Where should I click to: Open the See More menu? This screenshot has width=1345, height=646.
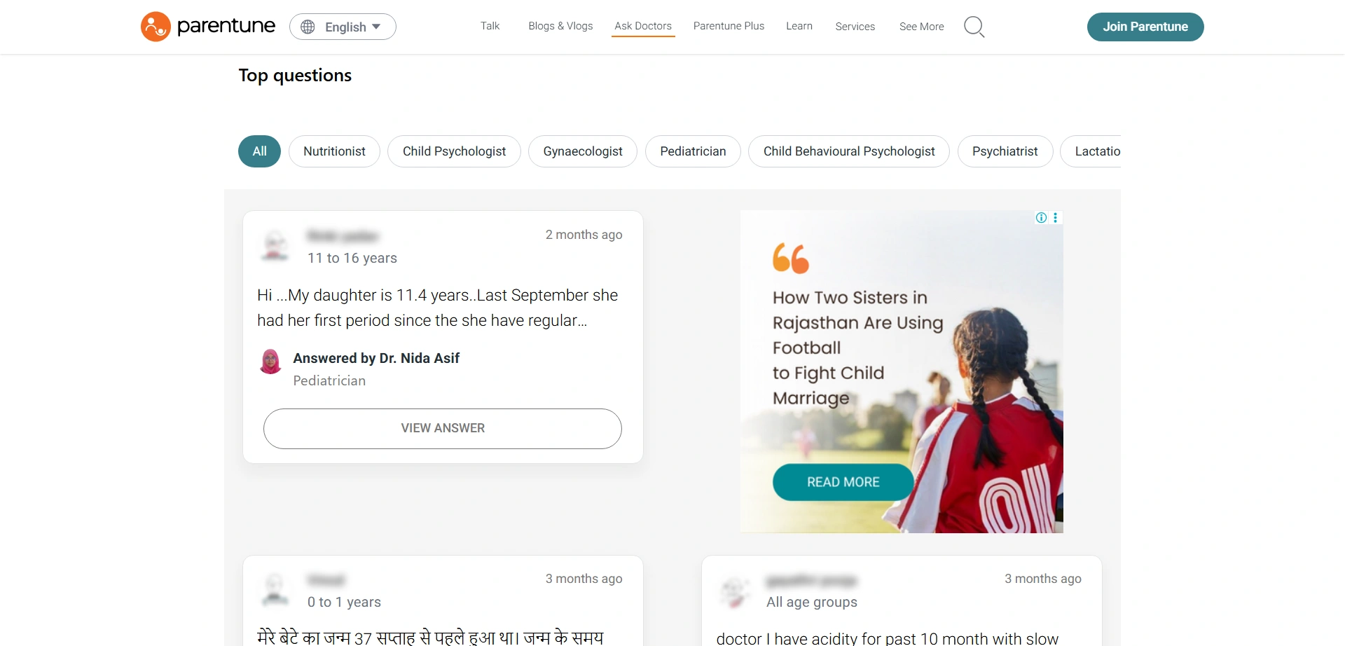pyautogui.click(x=921, y=27)
